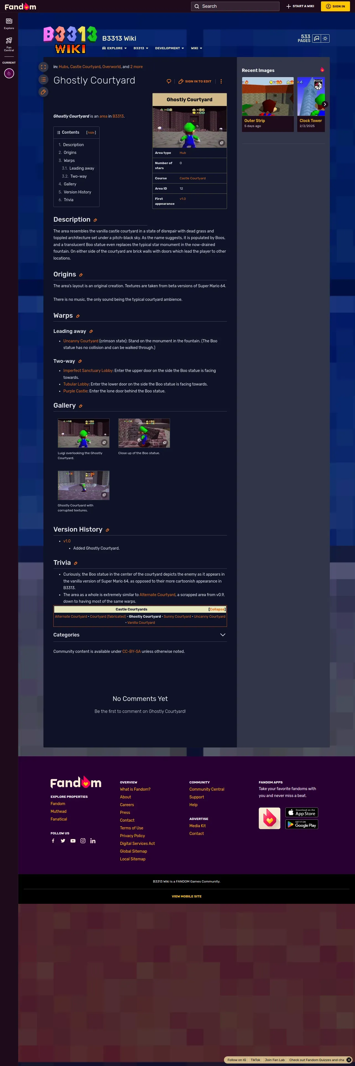
Task: Click the Search input field
Action: 235,6
